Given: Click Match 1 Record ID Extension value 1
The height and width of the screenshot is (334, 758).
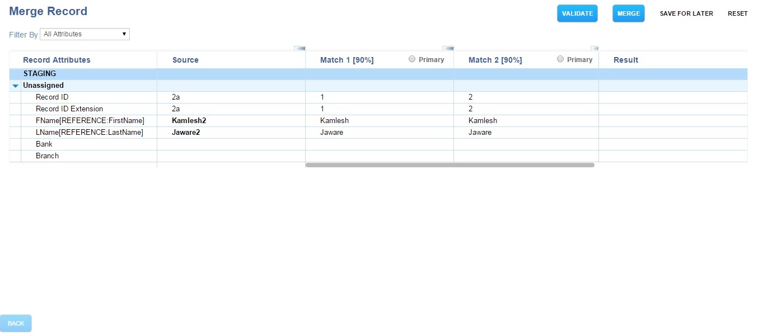Looking at the screenshot, I should point(322,109).
